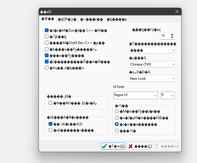Click the greyed-out help (H) button
The width and height of the screenshot is (197, 163).
[x=166, y=146]
